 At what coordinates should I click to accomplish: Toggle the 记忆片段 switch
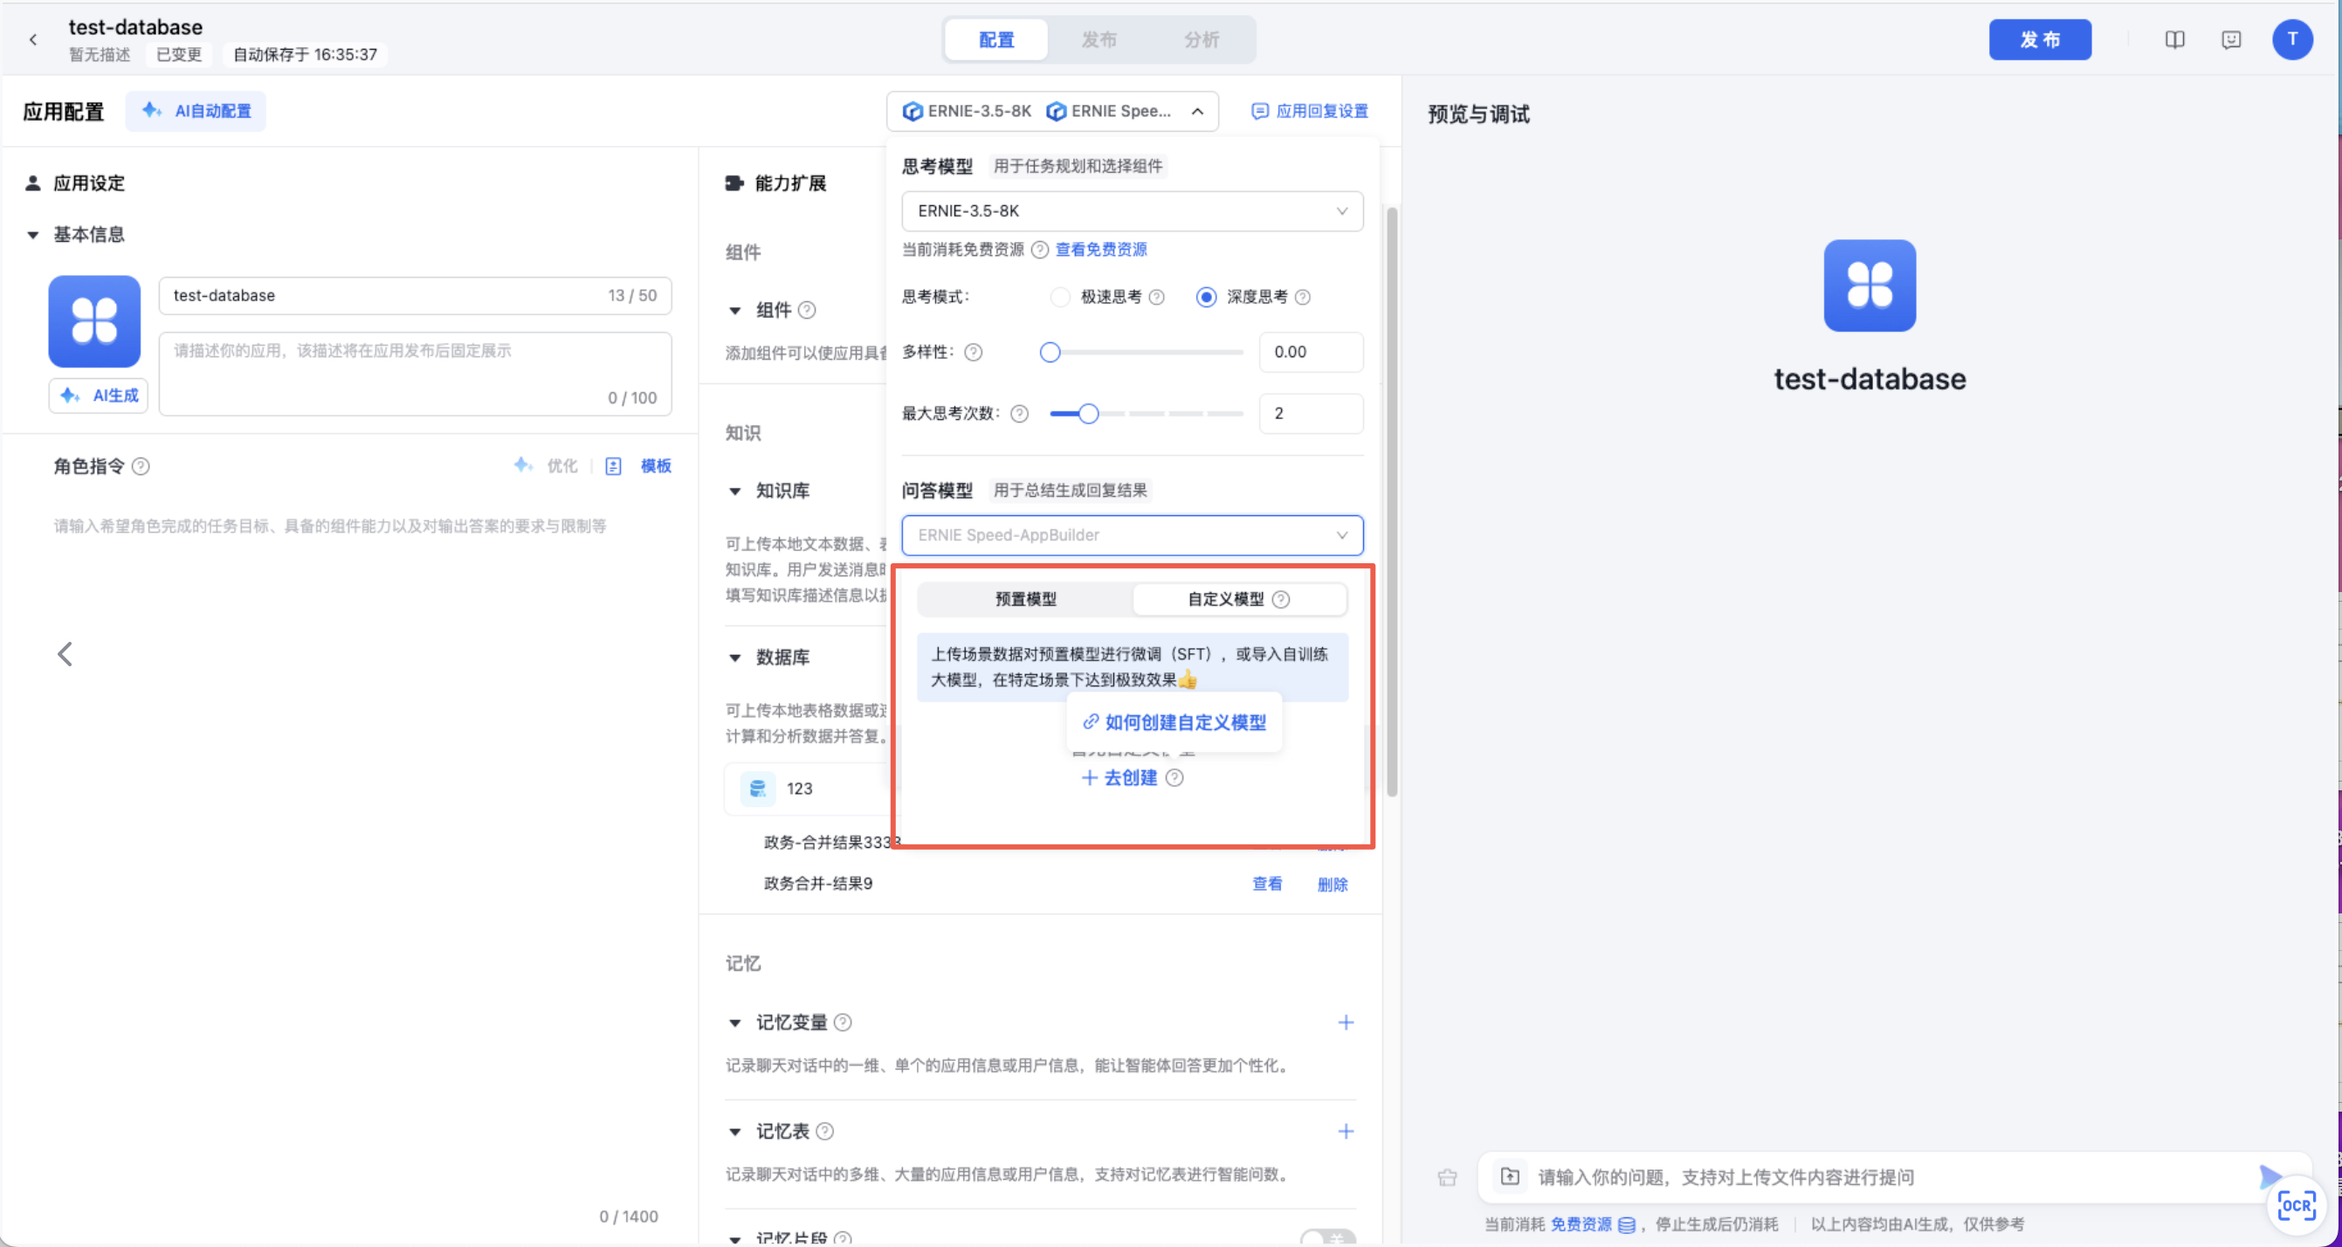1328,1238
